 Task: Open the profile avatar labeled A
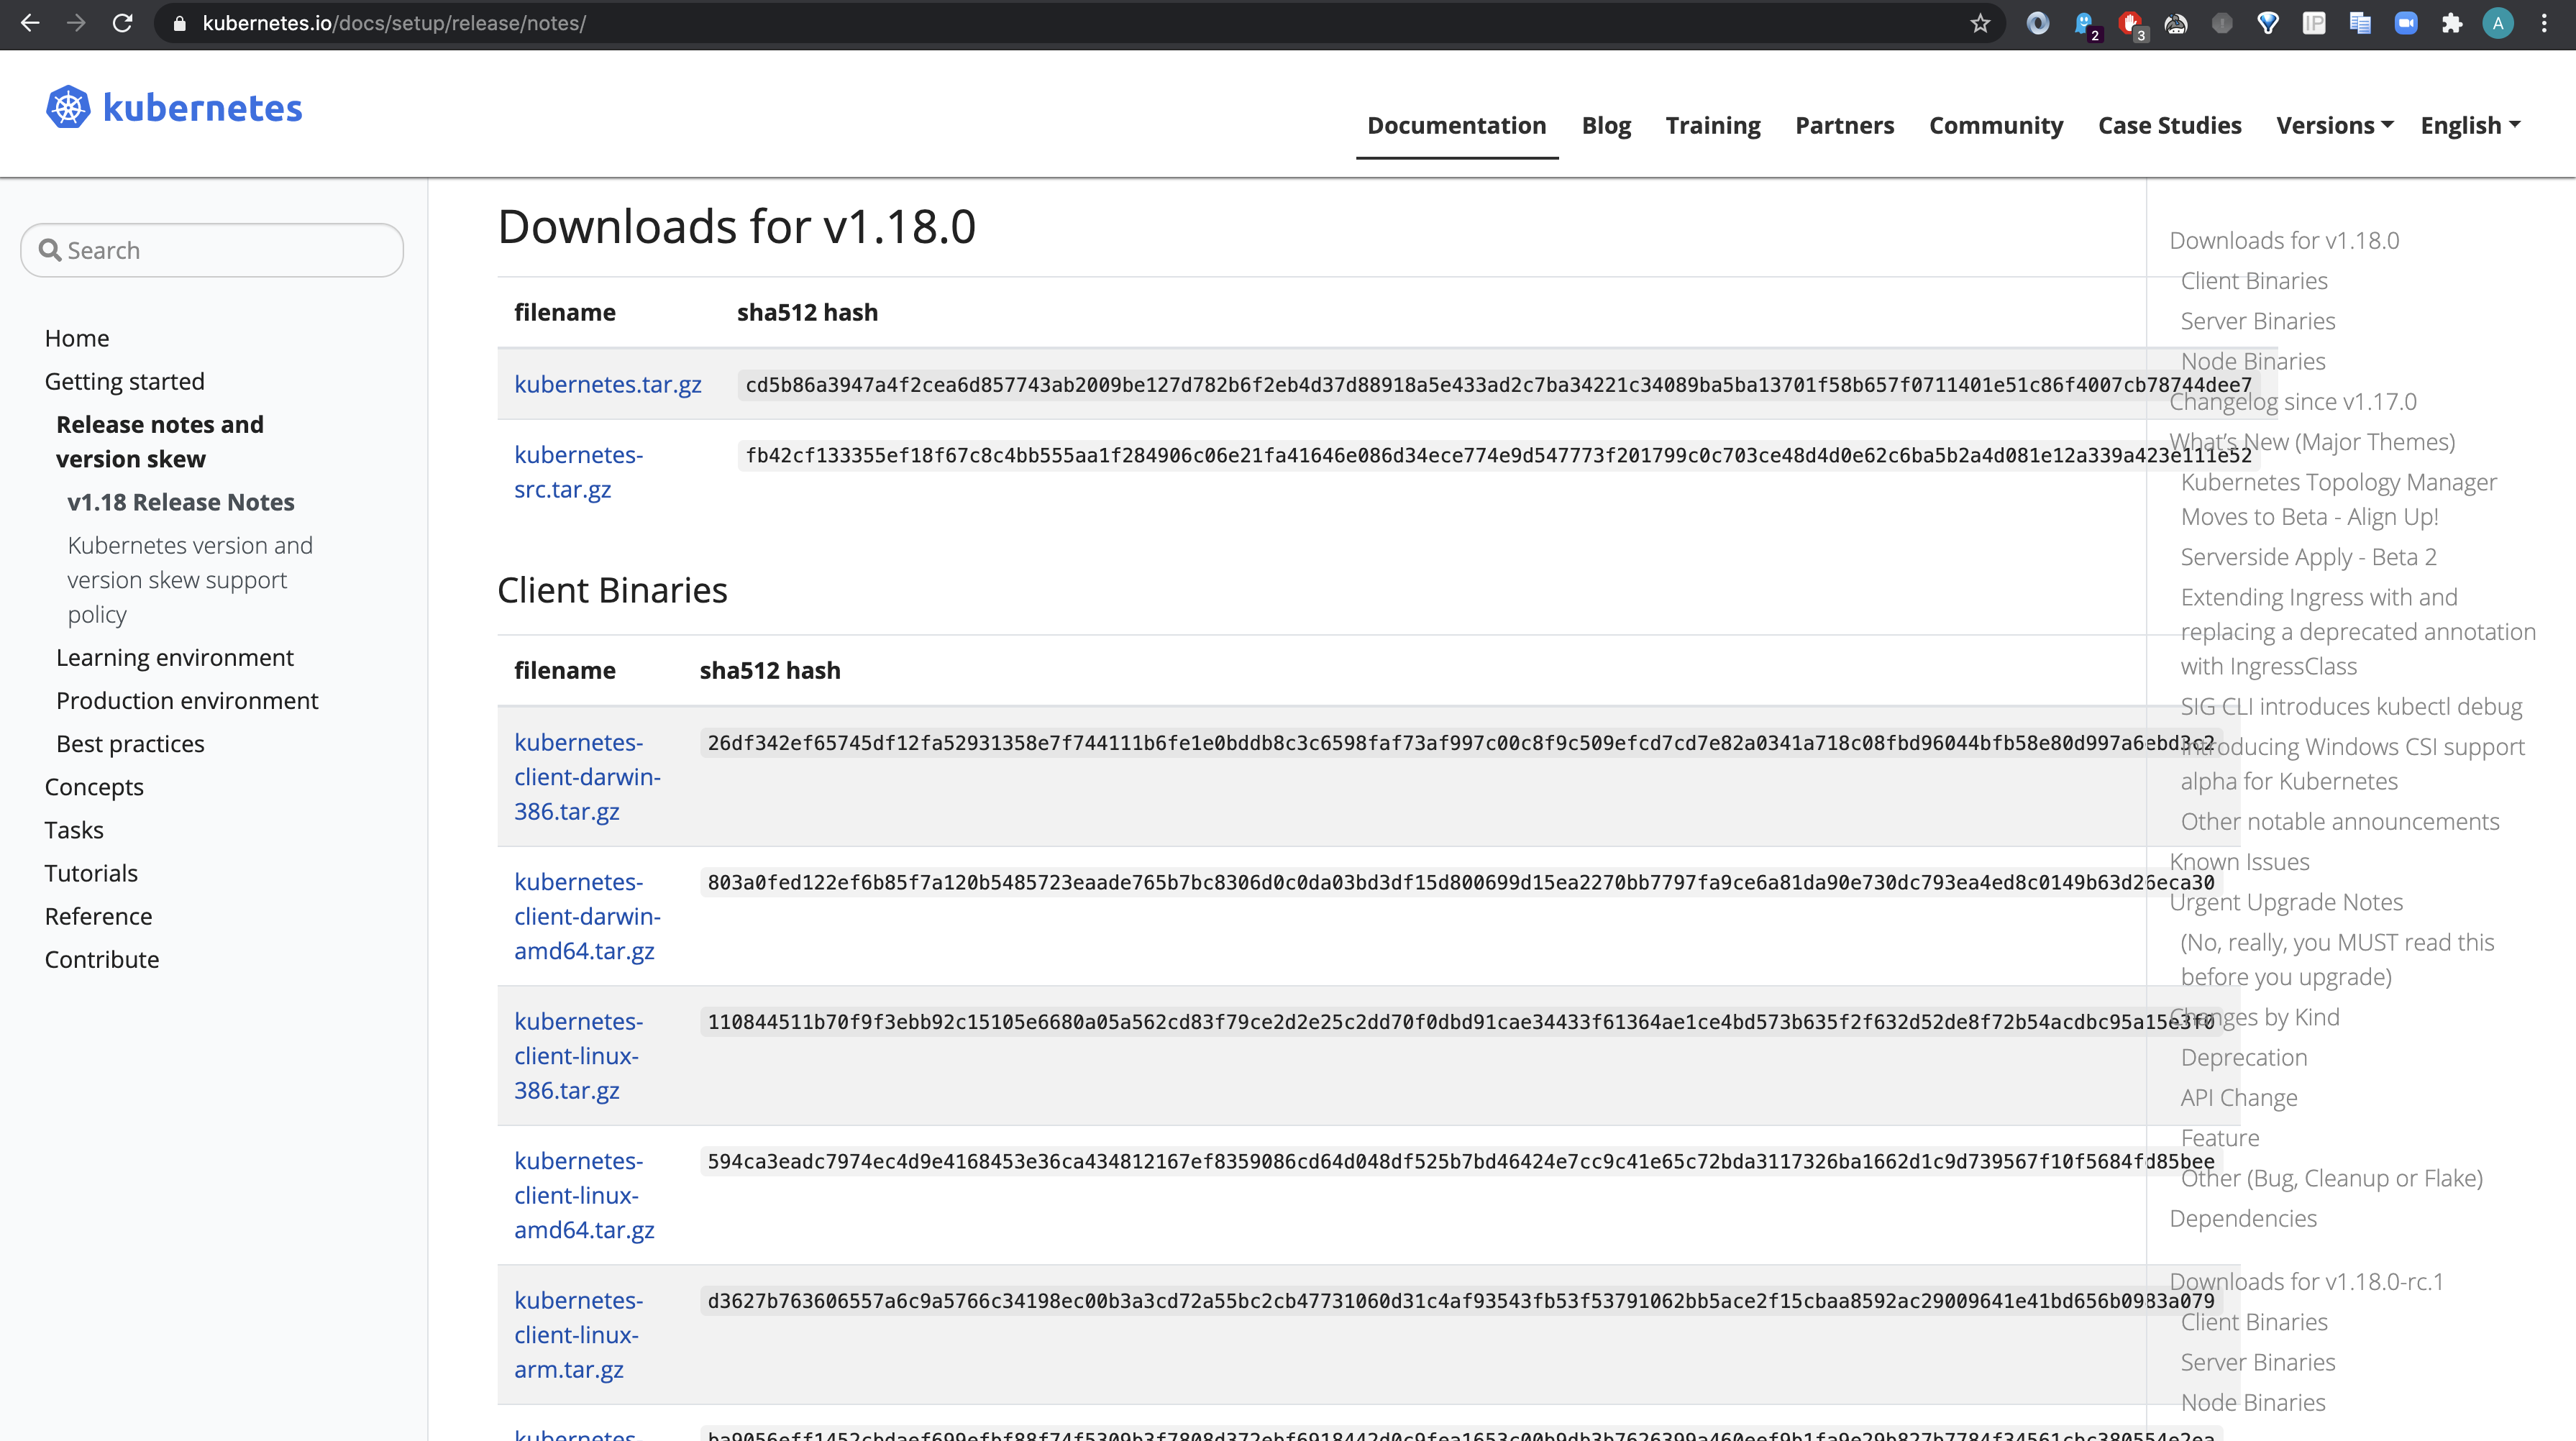click(2498, 23)
